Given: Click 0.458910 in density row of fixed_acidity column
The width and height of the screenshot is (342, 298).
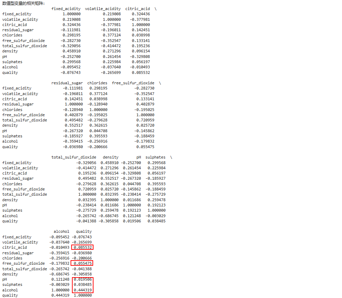Looking at the screenshot, I should coord(72,51).
